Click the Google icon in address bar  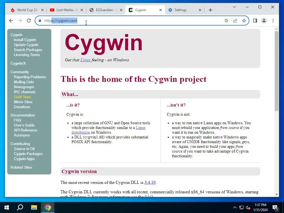pyautogui.click(x=226, y=21)
